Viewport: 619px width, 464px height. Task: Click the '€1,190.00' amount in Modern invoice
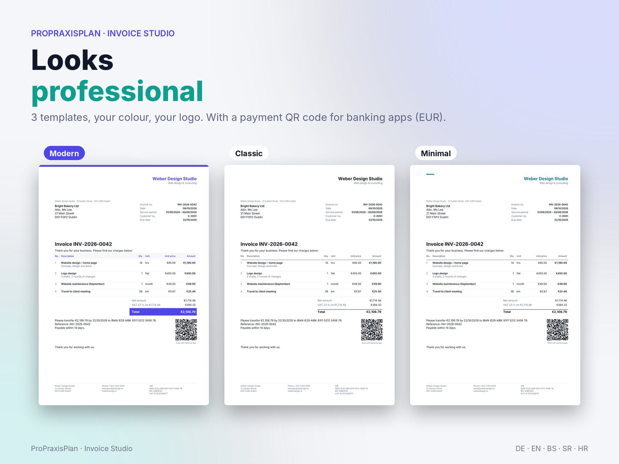click(x=189, y=263)
